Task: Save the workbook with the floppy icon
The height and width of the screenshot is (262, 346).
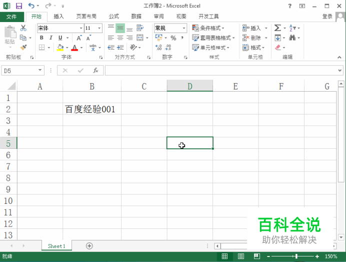Action: 19,6
